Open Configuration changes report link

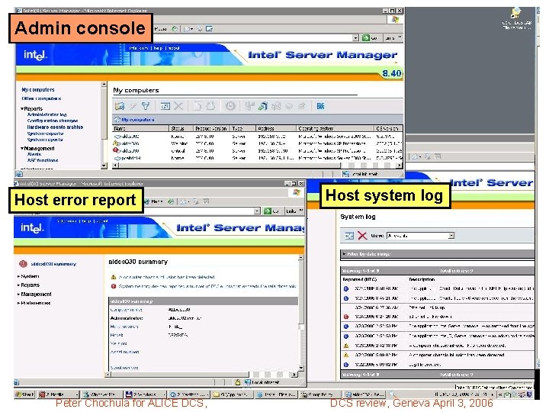pos(53,121)
